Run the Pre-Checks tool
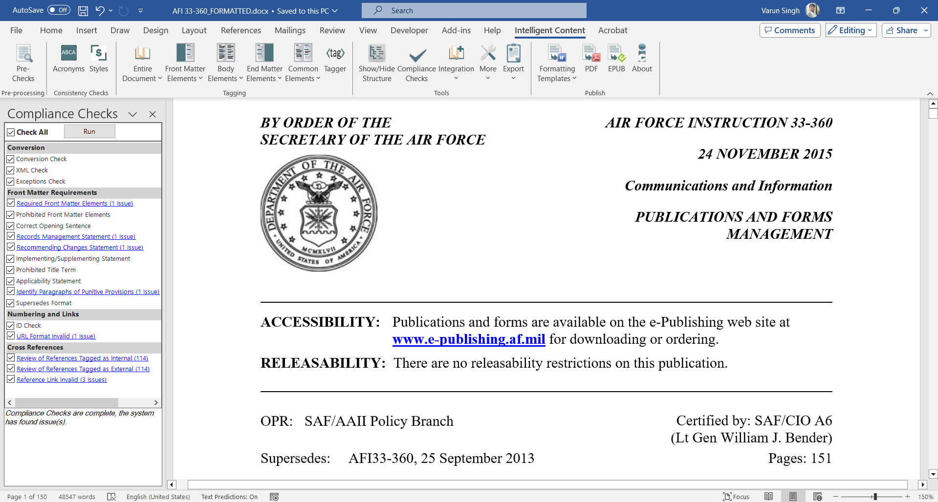Viewport: 938px width, 502px height. click(x=23, y=63)
